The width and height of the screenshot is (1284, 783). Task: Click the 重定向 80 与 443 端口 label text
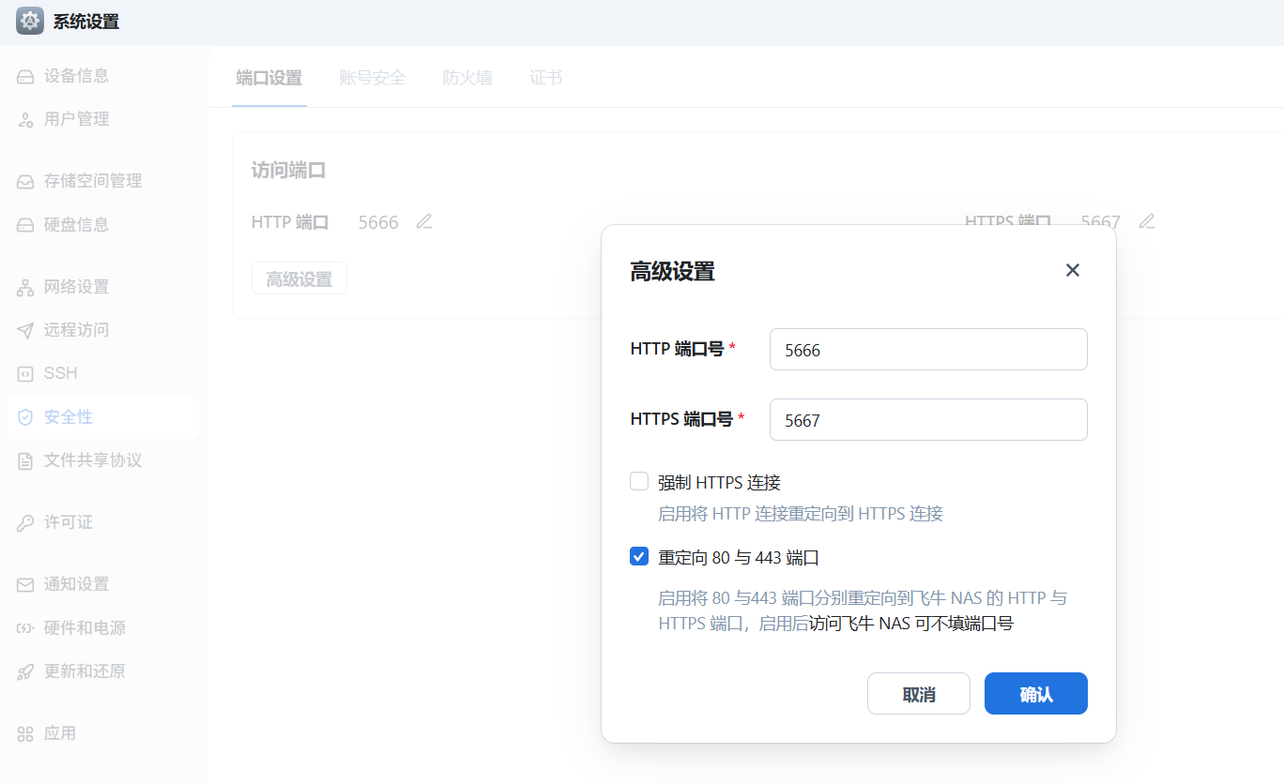[740, 558]
